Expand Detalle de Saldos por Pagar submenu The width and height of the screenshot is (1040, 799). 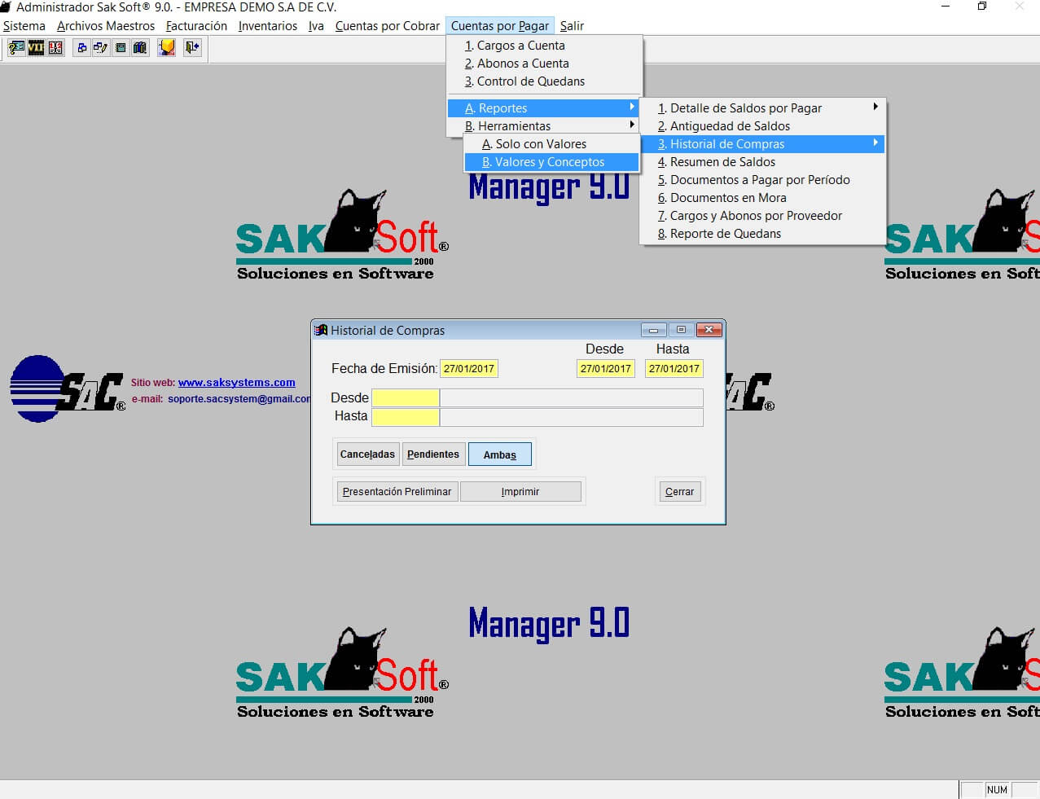pos(762,108)
